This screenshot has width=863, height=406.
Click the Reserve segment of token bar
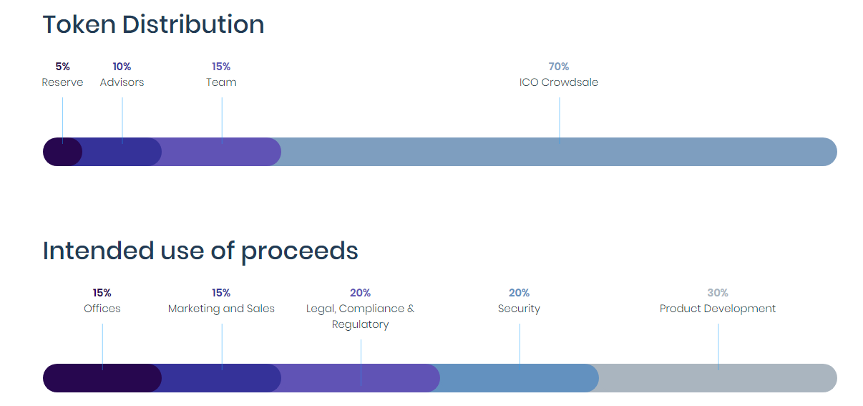(x=62, y=152)
